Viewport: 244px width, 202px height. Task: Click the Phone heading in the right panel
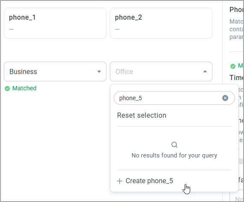coord(237,9)
